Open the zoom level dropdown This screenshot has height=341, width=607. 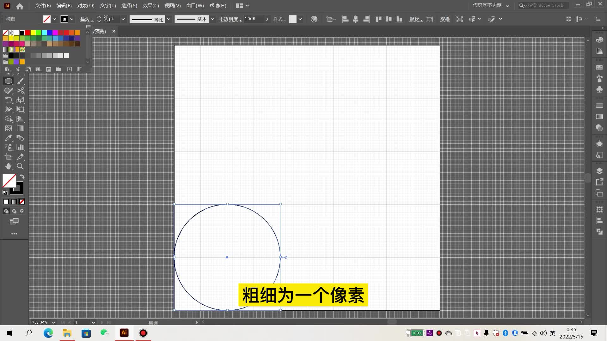[x=53, y=322]
